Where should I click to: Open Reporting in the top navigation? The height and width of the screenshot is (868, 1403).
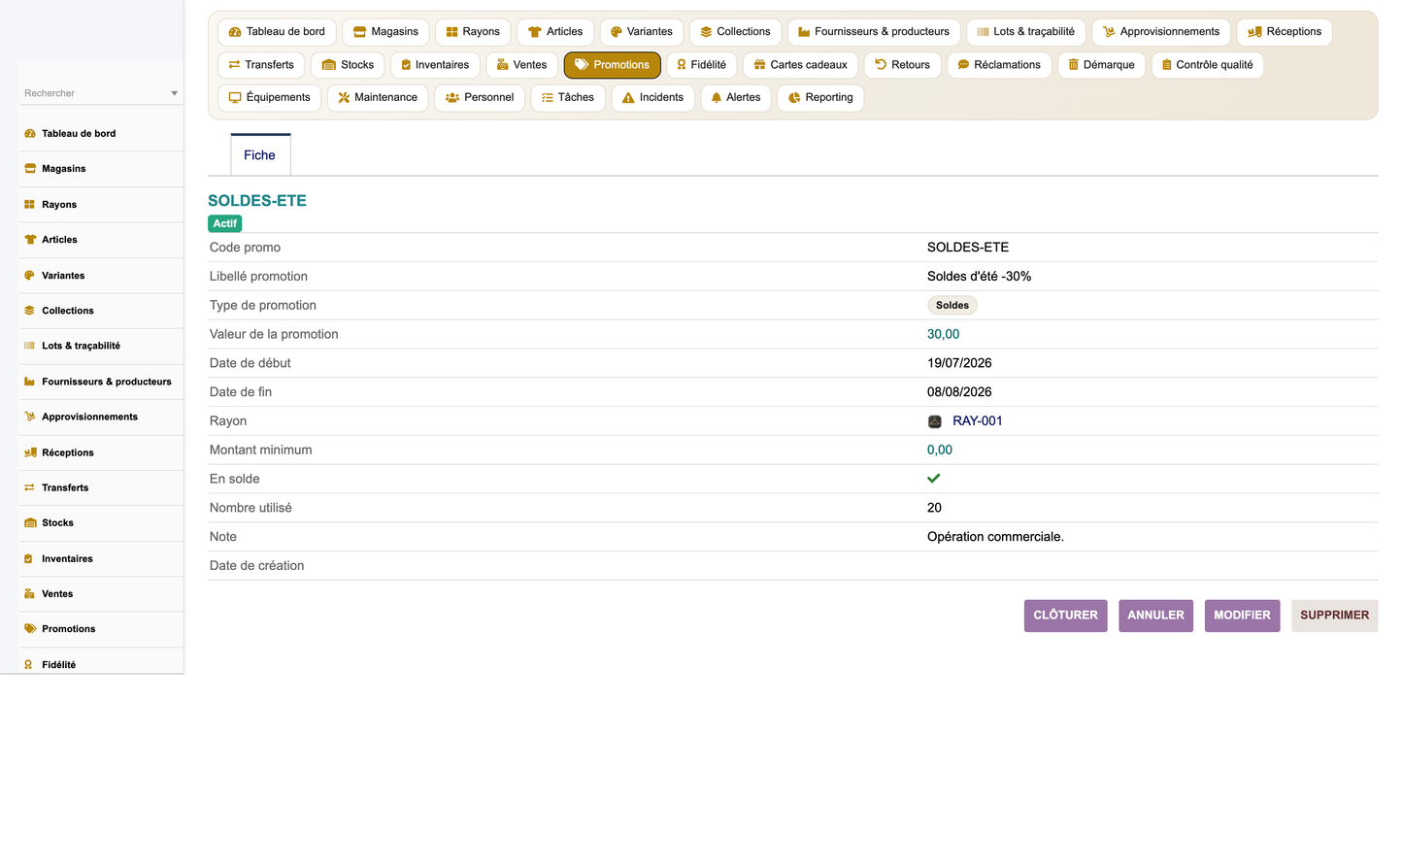(x=820, y=98)
